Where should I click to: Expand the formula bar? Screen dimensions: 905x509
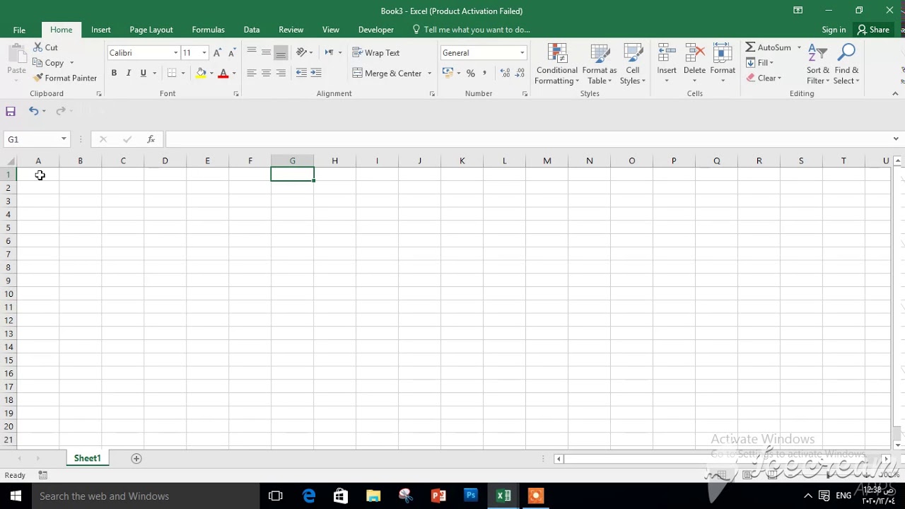pos(896,139)
